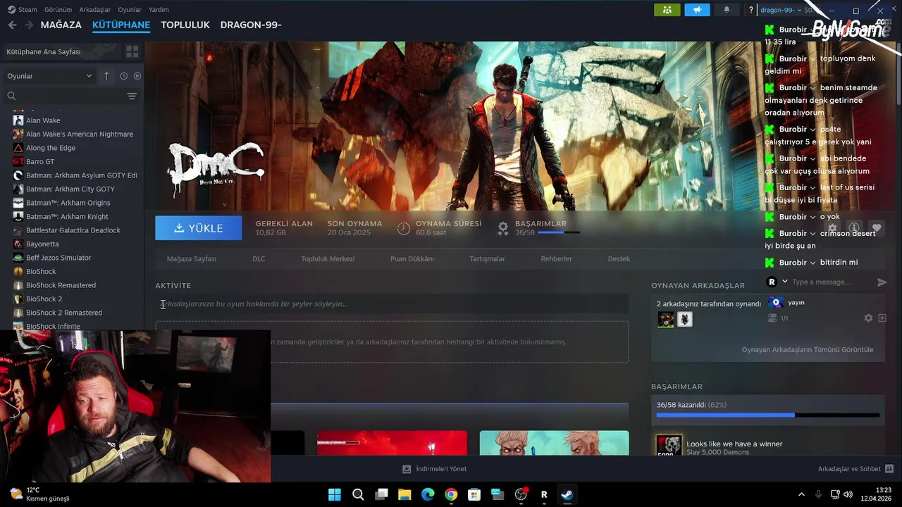Viewport: 902px width, 507px height.
Task: Switch library to grid collections view
Action: [132, 51]
